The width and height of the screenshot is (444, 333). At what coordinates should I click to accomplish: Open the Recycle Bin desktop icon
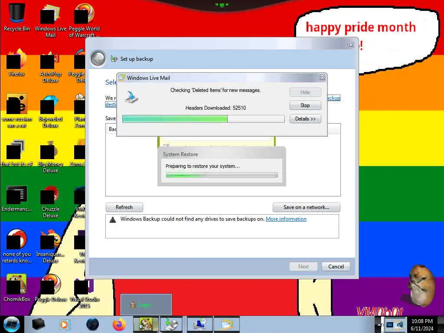[17, 17]
